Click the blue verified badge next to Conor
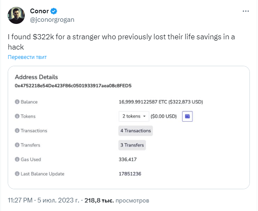The image size is (258, 211). 53,11
